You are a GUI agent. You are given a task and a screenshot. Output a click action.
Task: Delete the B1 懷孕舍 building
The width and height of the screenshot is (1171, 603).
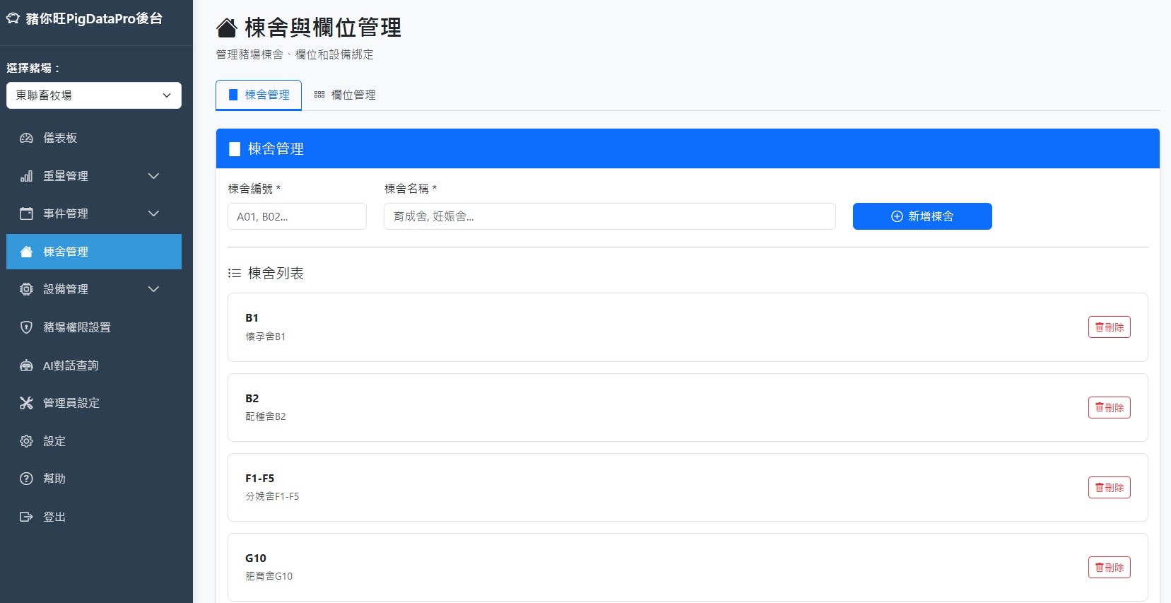pos(1109,327)
